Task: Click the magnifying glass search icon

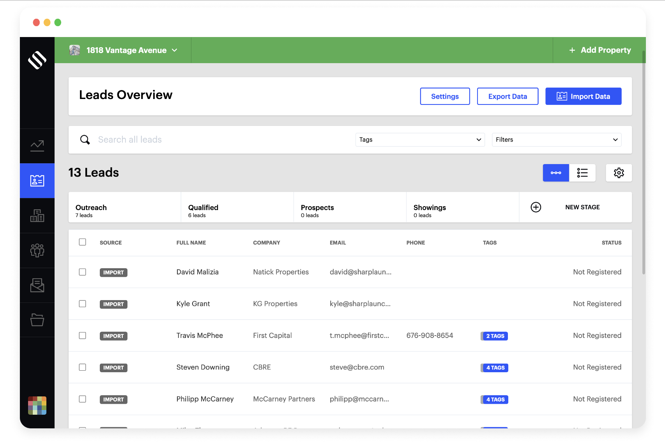Action: click(85, 140)
